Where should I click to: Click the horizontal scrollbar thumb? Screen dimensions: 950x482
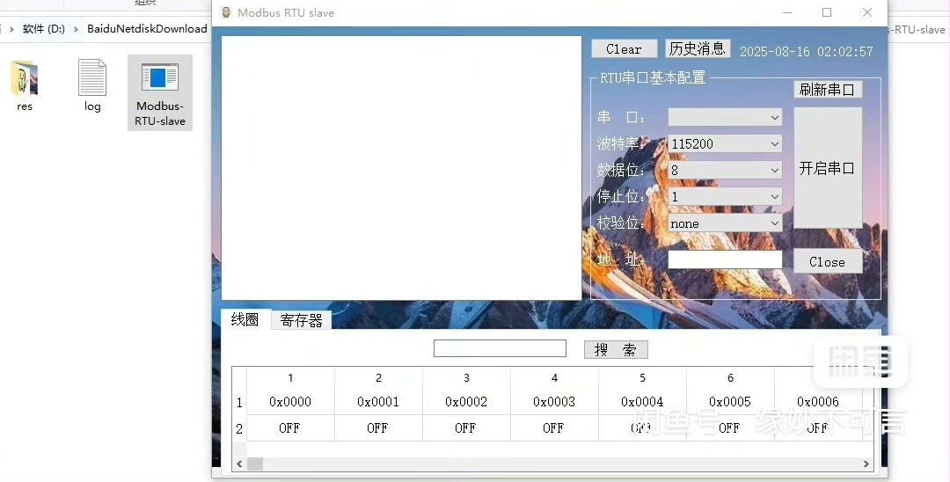coord(255,464)
